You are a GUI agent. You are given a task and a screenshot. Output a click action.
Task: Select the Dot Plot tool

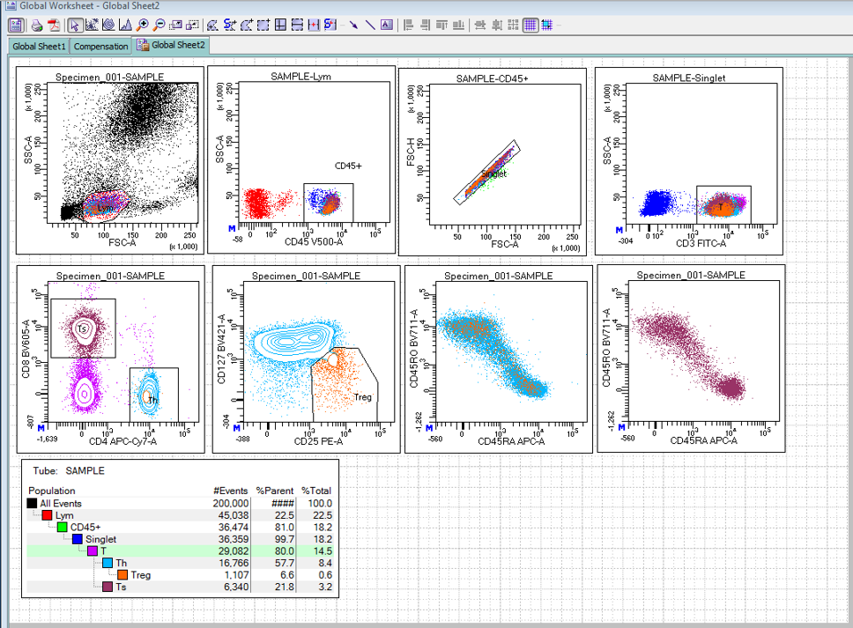click(x=92, y=26)
